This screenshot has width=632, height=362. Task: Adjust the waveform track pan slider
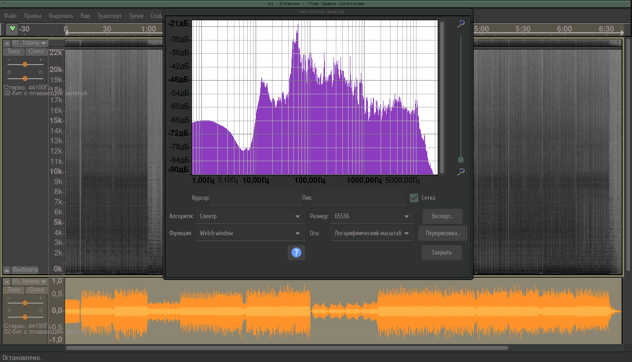[25, 317]
